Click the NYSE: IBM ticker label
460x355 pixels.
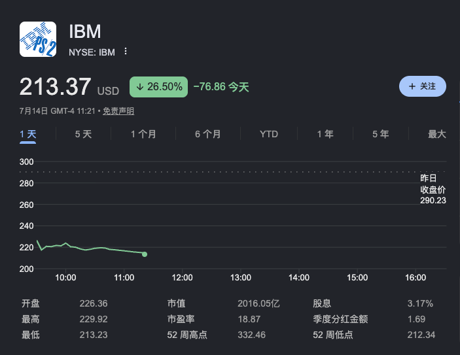pos(92,52)
